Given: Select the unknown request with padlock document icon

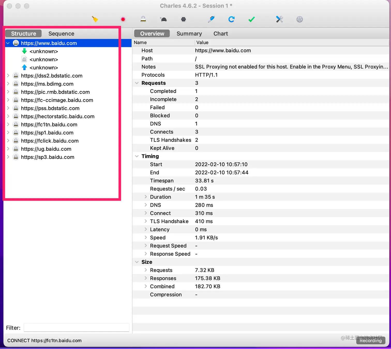Looking at the screenshot, I should coord(44,59).
